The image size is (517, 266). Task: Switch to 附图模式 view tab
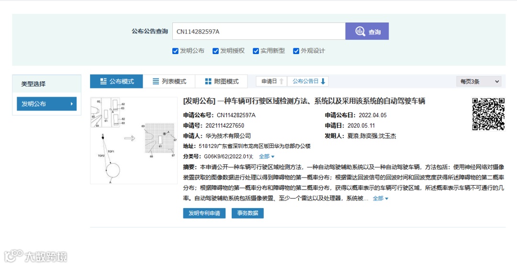pyautogui.click(x=221, y=81)
